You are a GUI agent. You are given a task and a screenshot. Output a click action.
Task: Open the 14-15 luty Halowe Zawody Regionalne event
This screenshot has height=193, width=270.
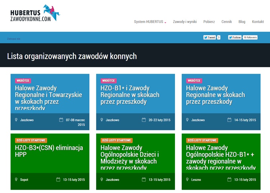pyautogui.click(x=215, y=95)
